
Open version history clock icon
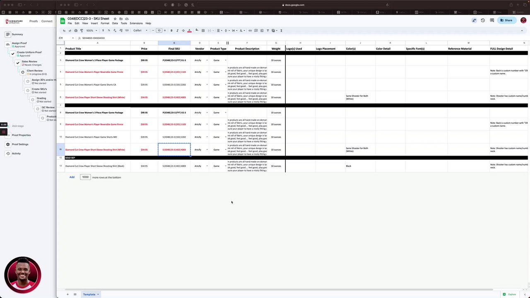pos(483,20)
